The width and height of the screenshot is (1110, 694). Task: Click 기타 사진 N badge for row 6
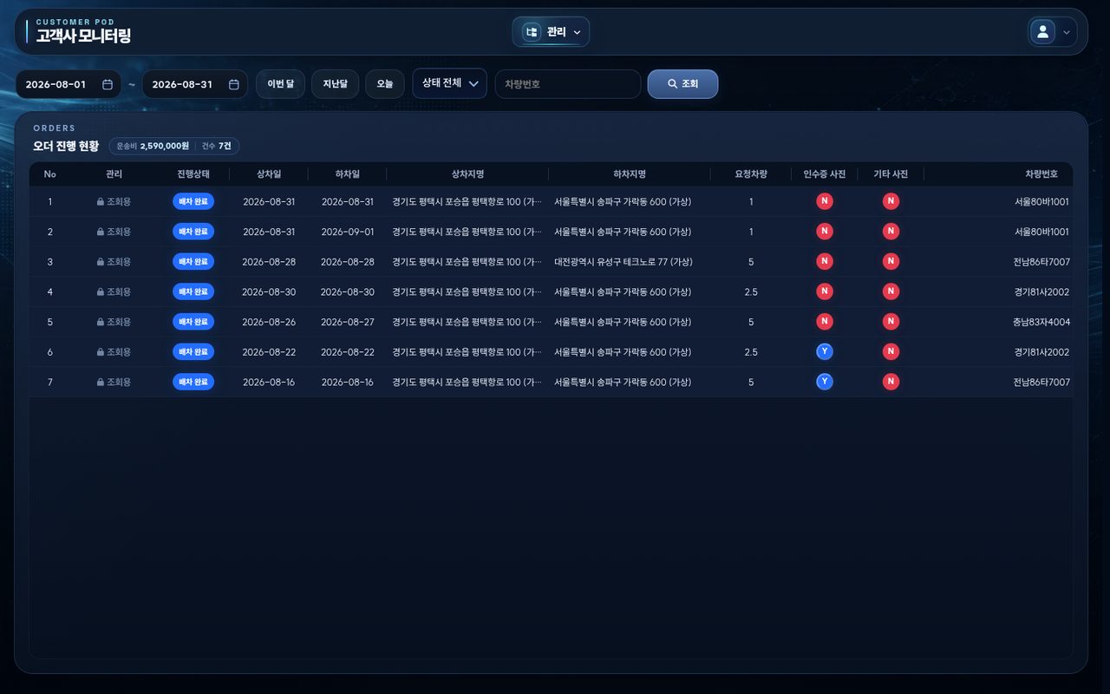pyautogui.click(x=891, y=352)
